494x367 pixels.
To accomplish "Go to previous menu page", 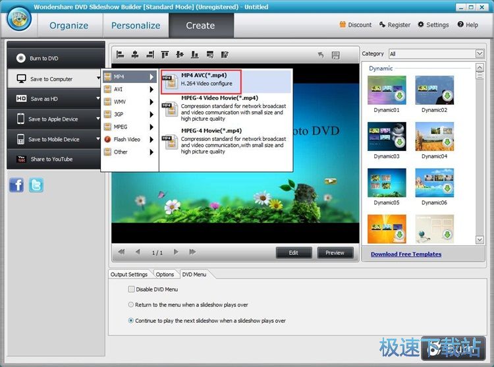I will click(138, 252).
